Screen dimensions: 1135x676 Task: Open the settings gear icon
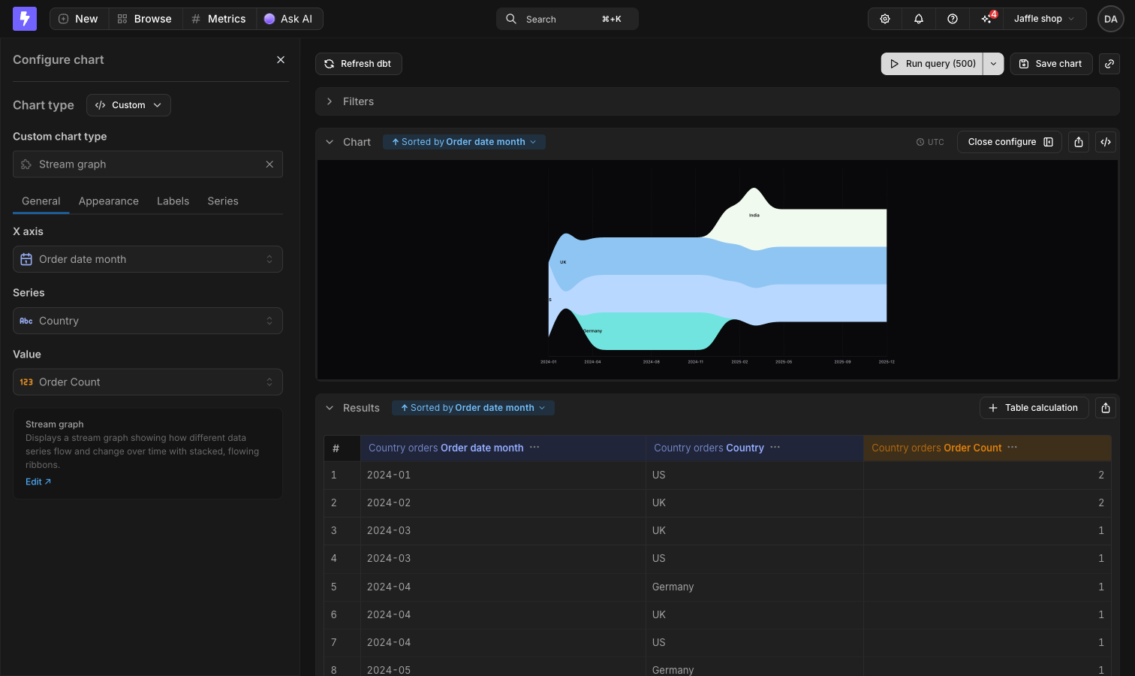(x=885, y=19)
